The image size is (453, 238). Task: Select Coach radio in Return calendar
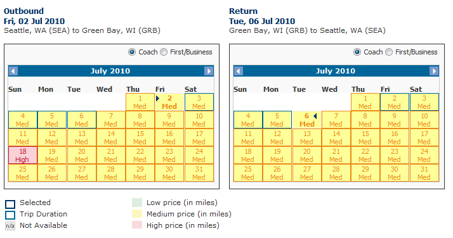[x=357, y=52]
